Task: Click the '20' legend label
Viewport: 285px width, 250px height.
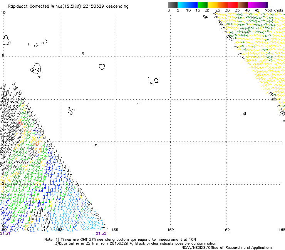Action: pyautogui.click(x=207, y=10)
